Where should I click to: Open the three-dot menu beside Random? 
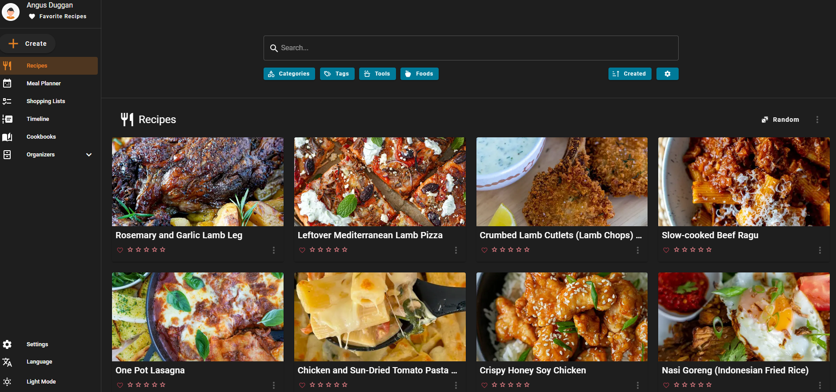817,120
